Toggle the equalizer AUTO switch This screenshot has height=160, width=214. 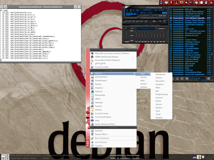(x=132, y=29)
